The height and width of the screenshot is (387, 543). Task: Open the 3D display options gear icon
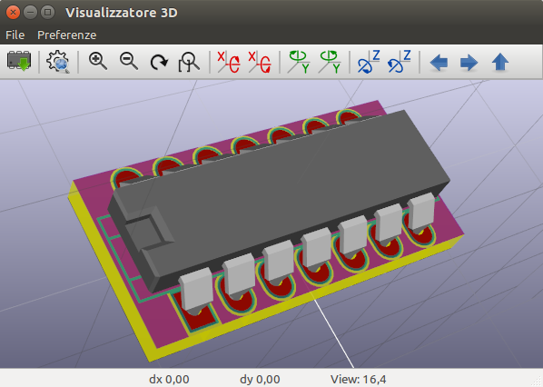pos(58,62)
